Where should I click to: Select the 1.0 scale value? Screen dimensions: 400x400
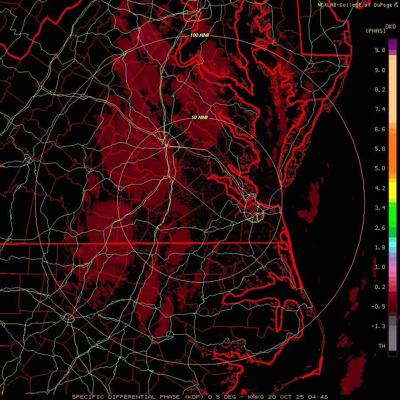point(380,267)
